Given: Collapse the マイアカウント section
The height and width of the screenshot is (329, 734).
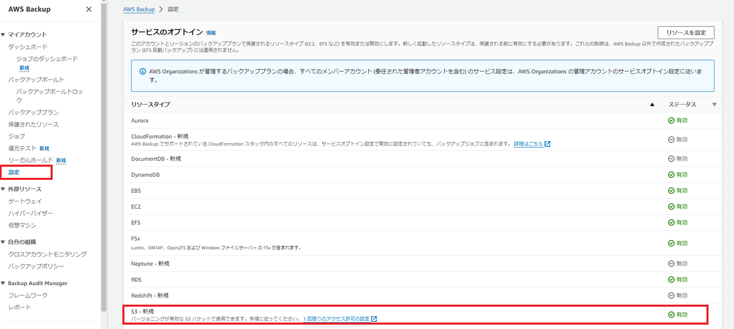Looking at the screenshot, I should pos(3,35).
